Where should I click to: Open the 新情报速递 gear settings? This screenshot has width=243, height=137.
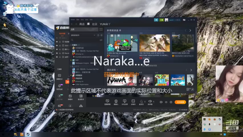coord(120,30)
